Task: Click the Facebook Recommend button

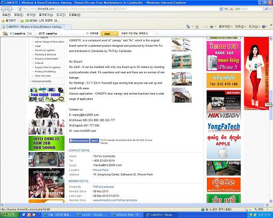Action: (x=79, y=140)
